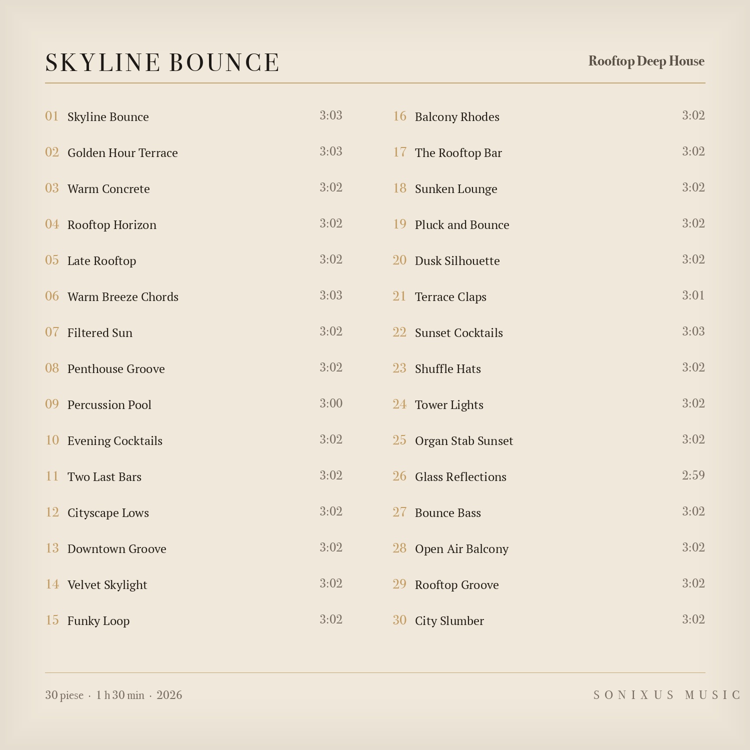Select track 05 "Late Rooftop"

tap(101, 261)
